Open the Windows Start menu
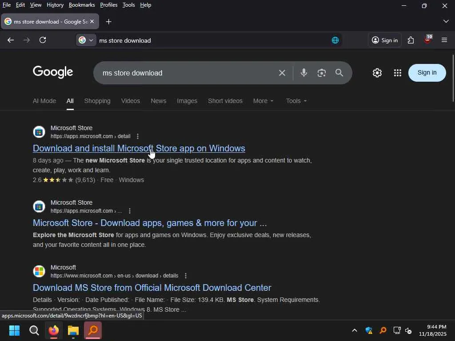This screenshot has height=341, width=455. [14, 330]
